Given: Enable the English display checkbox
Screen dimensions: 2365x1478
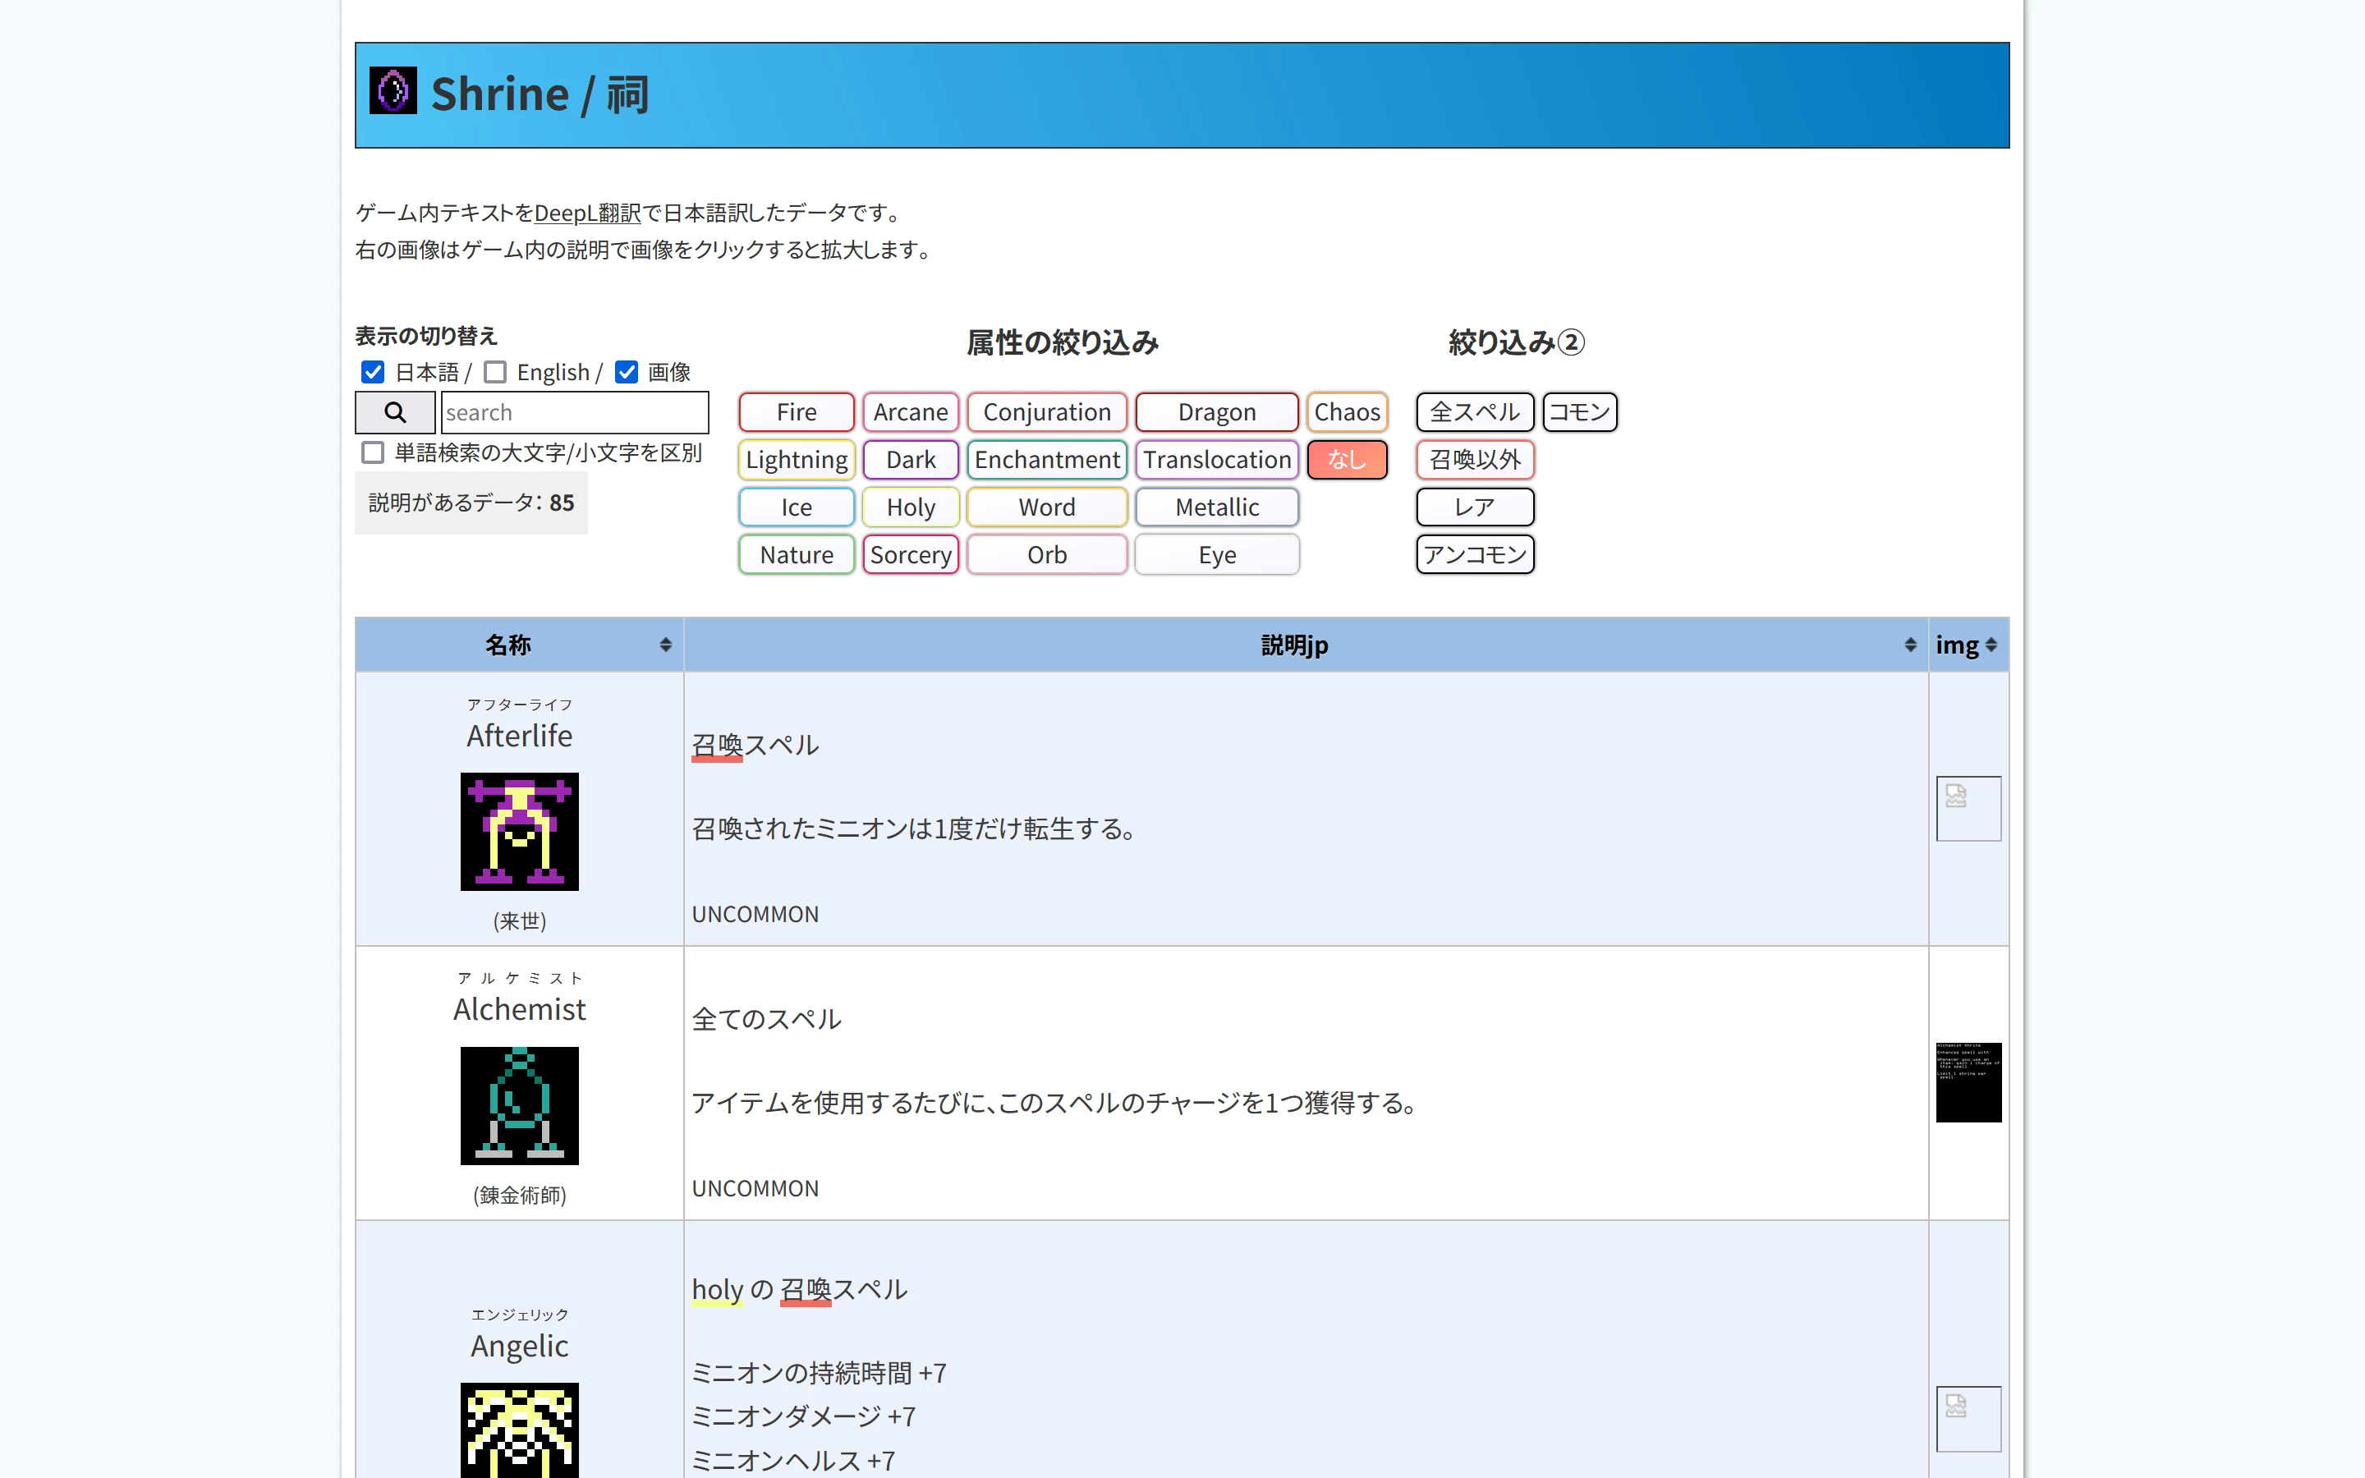Looking at the screenshot, I should click(495, 373).
